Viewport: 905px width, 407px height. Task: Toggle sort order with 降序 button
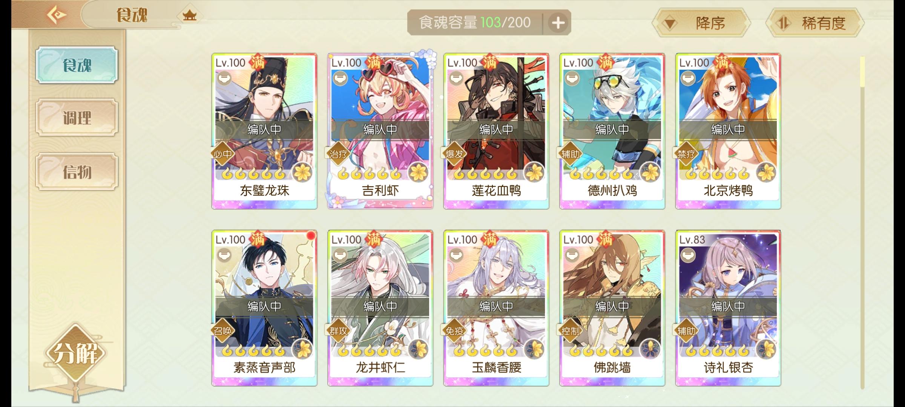click(701, 23)
